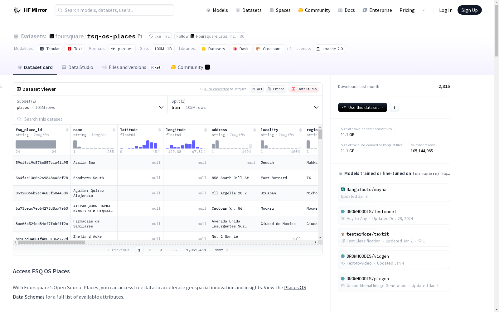499x312 pixels.
Task: Sort the latitude column
Action: 160,130
